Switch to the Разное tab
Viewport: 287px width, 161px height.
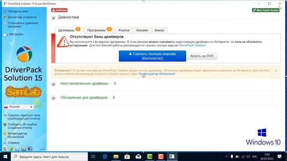(124, 30)
